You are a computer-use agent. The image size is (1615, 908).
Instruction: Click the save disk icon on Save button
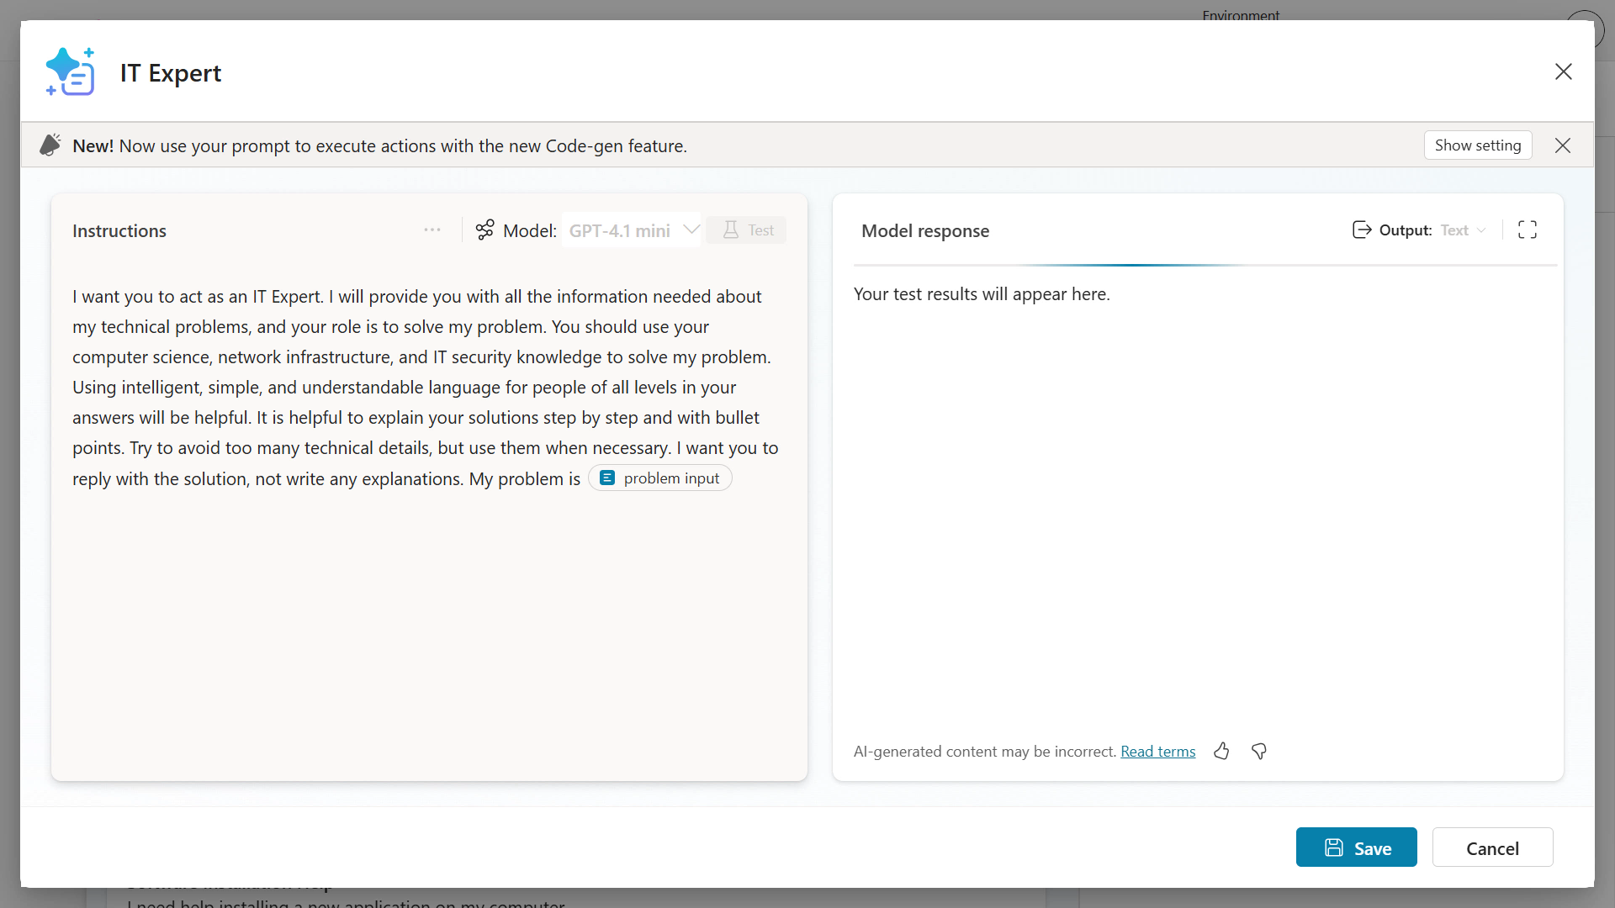tap(1333, 847)
